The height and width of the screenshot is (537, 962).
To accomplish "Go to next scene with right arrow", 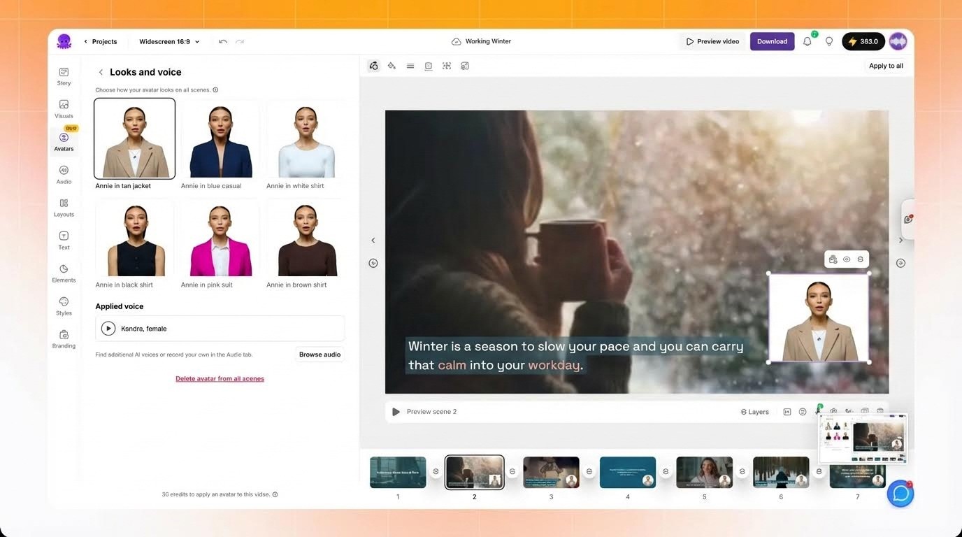I will pyautogui.click(x=900, y=240).
